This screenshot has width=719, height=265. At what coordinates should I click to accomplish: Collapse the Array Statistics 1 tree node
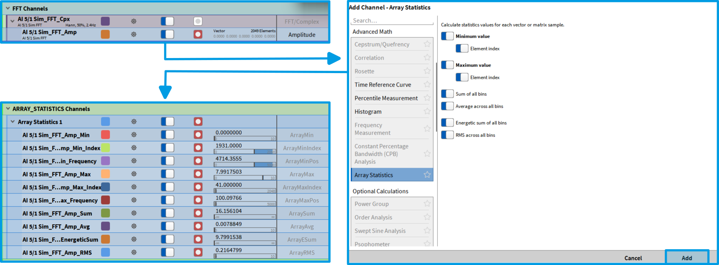[x=13, y=122]
